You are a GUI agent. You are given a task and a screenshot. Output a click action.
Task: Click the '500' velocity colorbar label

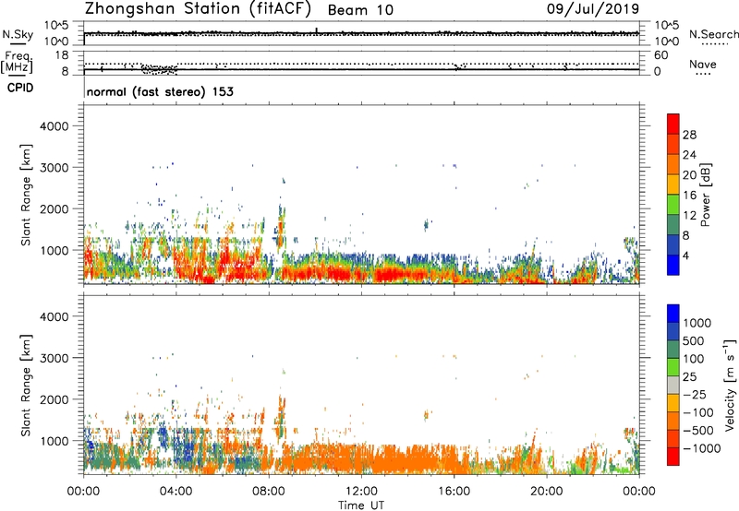point(695,340)
